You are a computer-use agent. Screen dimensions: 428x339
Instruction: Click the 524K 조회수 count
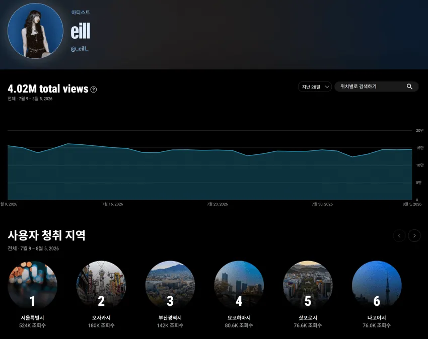[33, 325]
